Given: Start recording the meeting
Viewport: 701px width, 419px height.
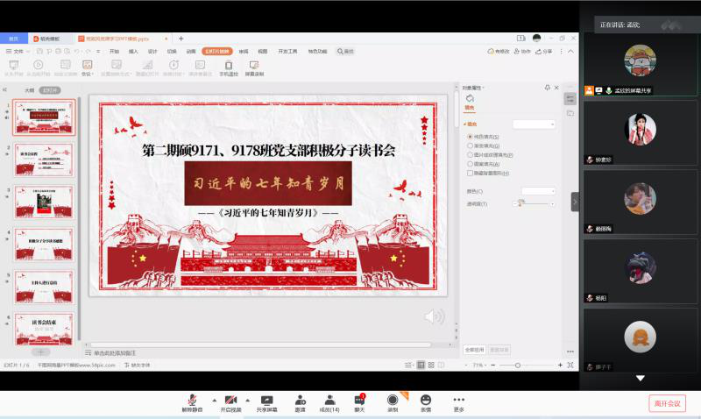Looking at the screenshot, I should click(393, 400).
